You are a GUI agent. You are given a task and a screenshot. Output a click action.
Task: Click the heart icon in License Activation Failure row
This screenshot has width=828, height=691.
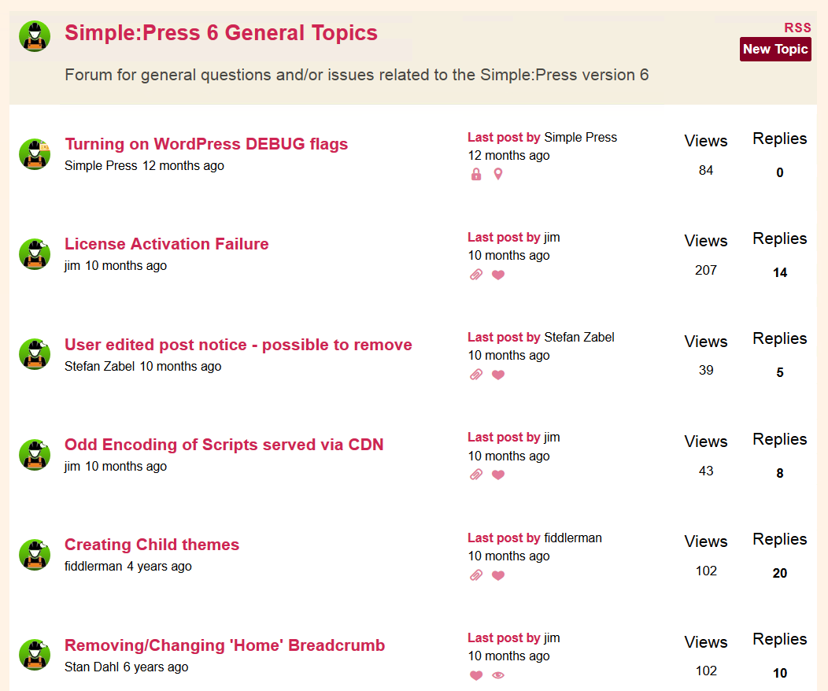[x=498, y=275]
